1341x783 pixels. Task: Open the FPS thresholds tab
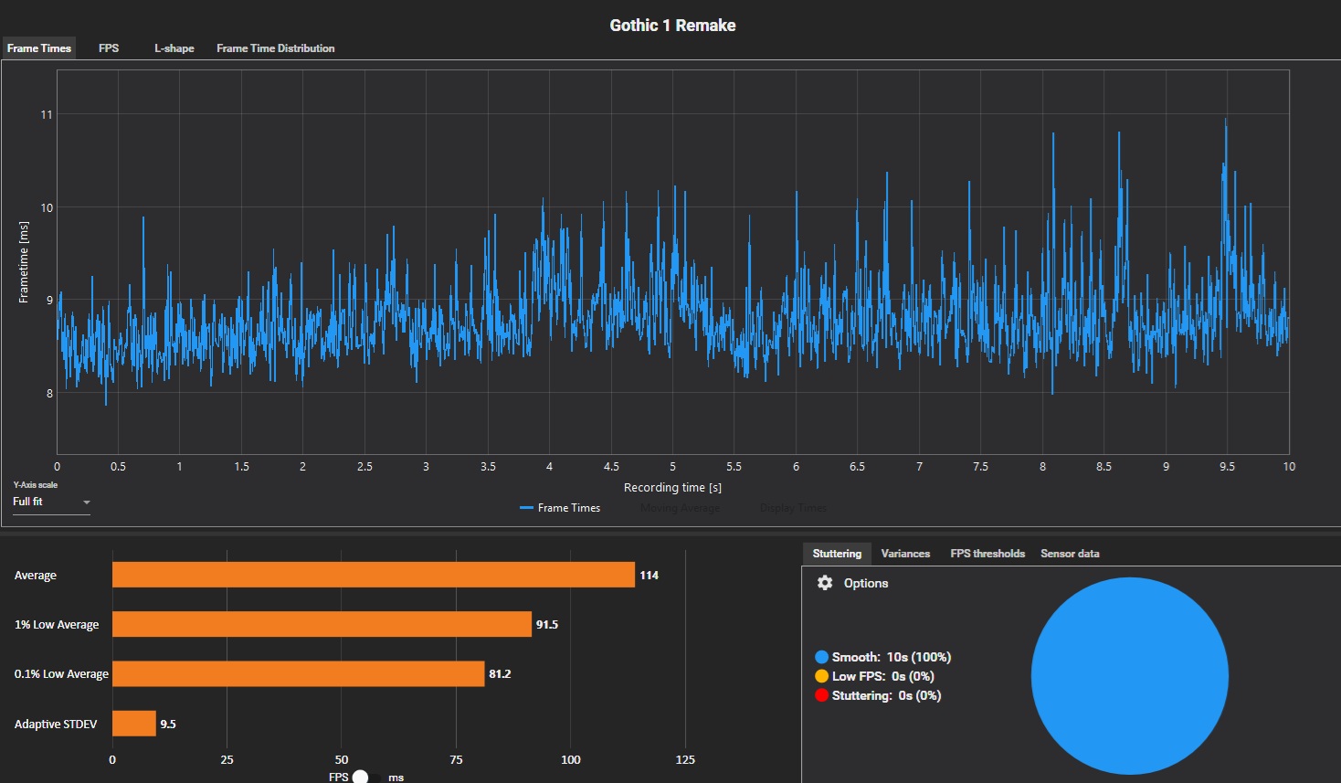tap(987, 554)
